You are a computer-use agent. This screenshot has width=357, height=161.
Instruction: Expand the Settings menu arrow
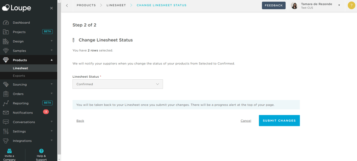click(x=52, y=131)
